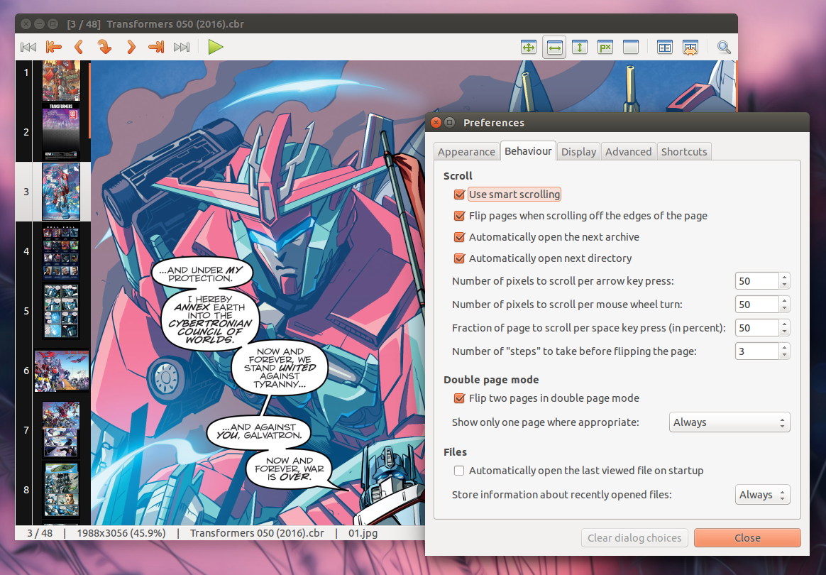Open page 4 thumbnail in sidebar
The width and height of the screenshot is (826, 575).
(61, 251)
